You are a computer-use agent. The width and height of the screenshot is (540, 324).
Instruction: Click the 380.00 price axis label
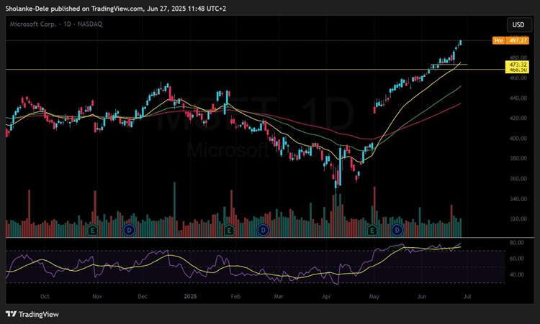coord(518,158)
